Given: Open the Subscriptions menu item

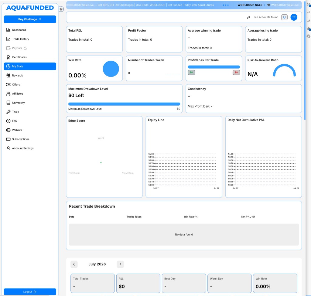Looking at the screenshot, I should (x=30, y=139).
